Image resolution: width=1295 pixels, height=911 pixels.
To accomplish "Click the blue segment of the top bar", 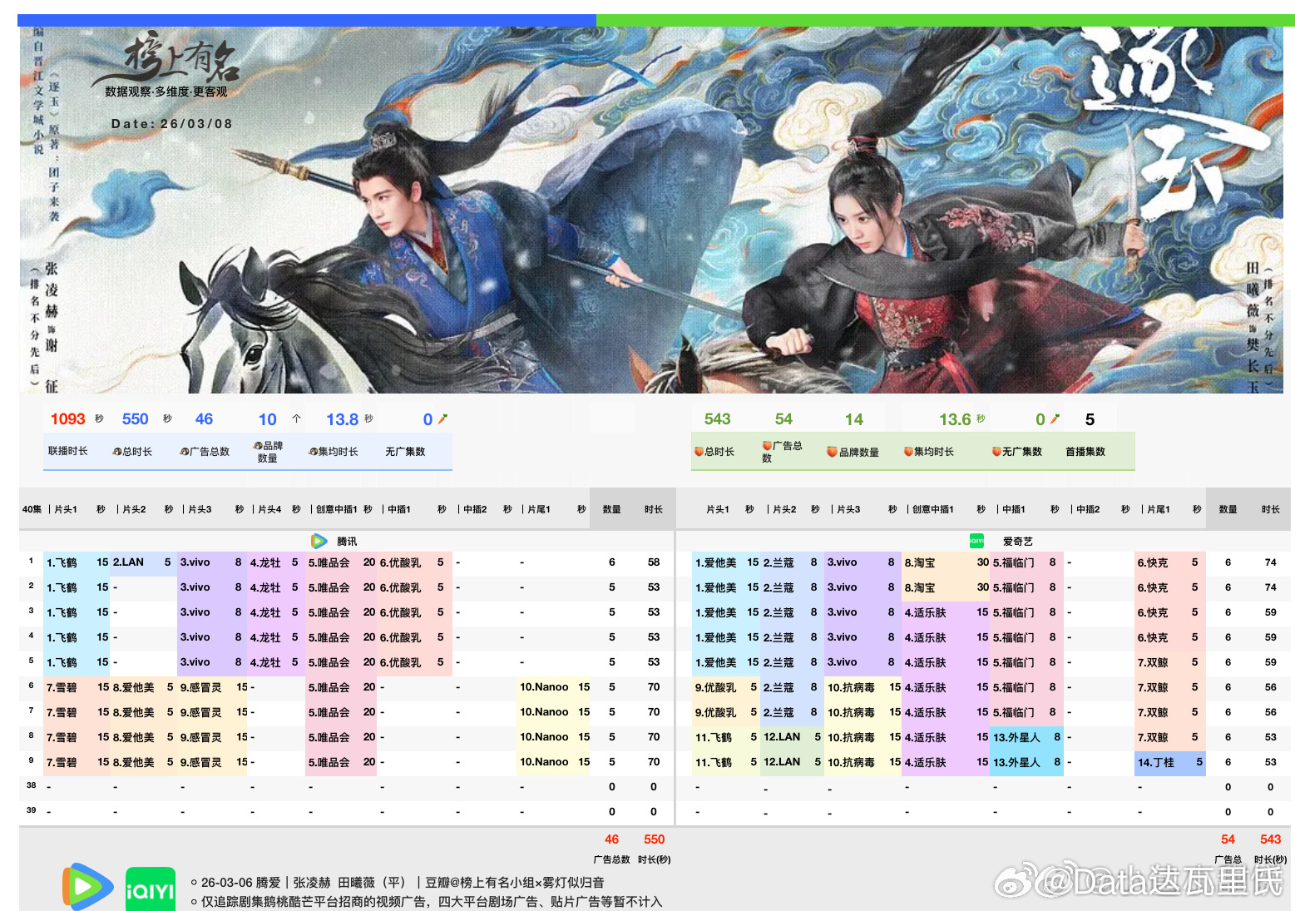I will [x=307, y=20].
